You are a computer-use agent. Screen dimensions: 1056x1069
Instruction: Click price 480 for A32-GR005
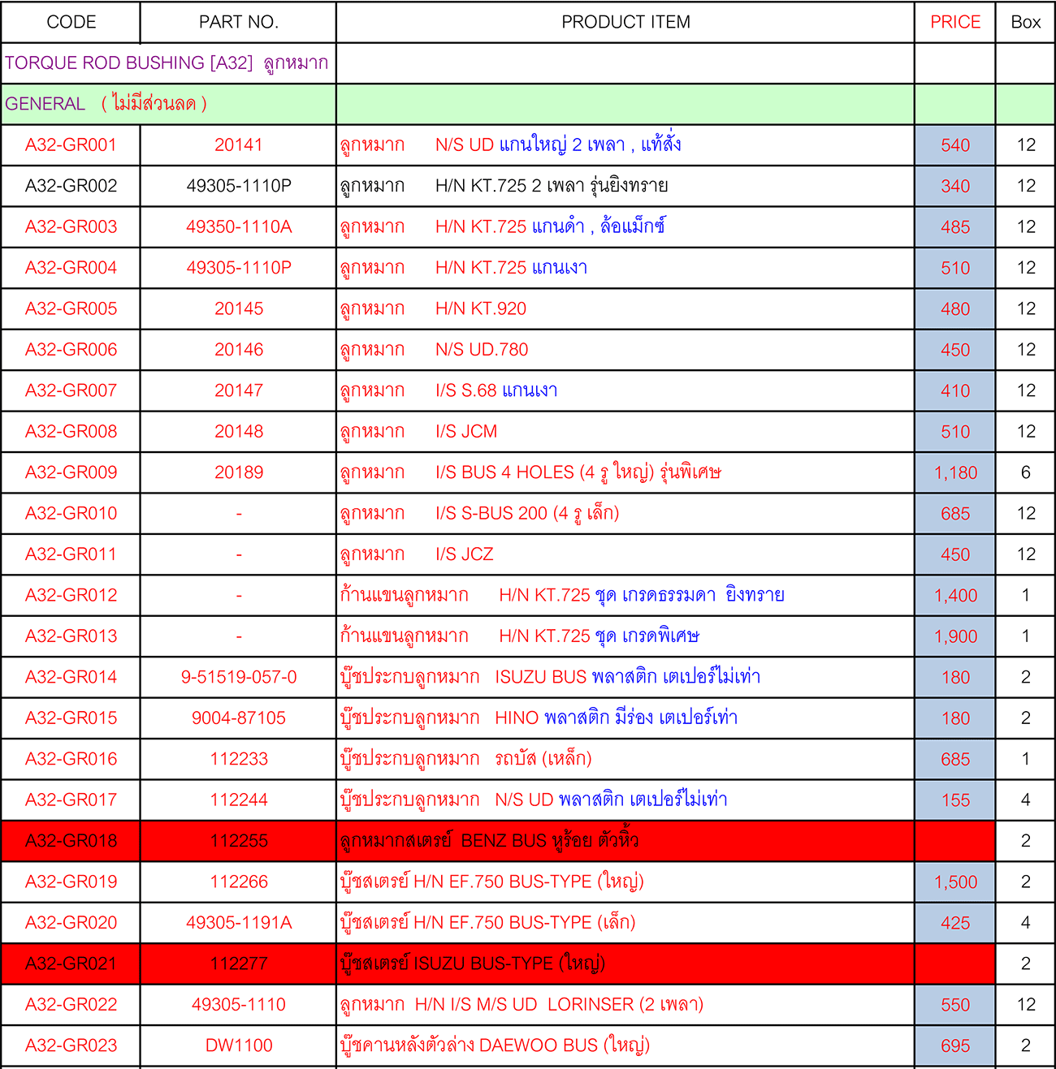coord(955,309)
